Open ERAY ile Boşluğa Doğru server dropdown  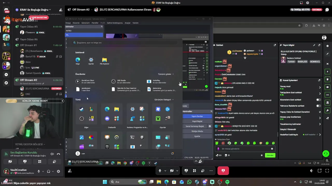click(x=35, y=10)
